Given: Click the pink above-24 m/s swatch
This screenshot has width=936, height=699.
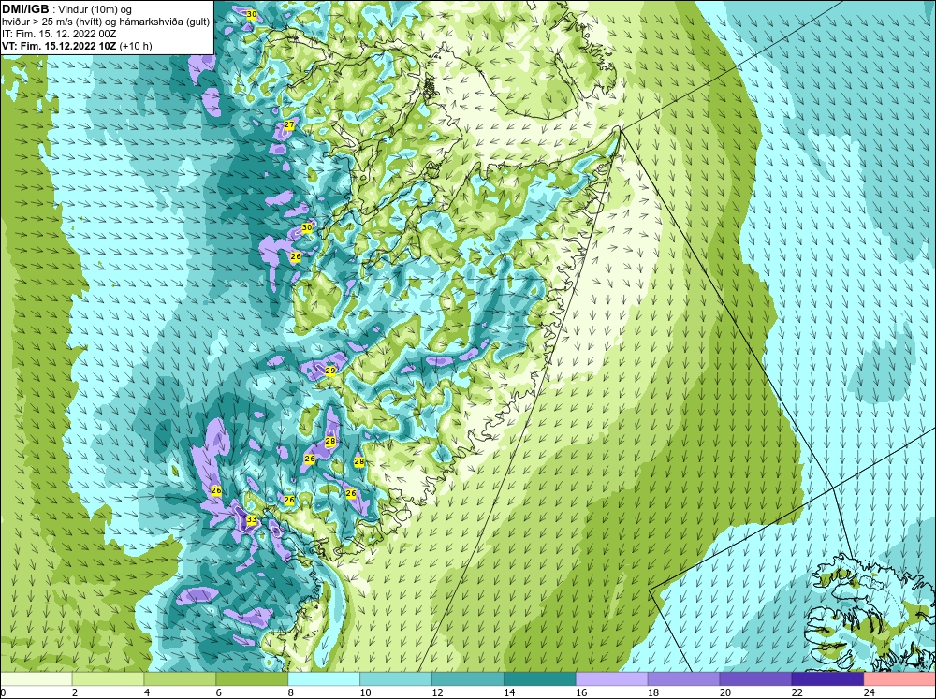Looking at the screenshot, I should [899, 679].
